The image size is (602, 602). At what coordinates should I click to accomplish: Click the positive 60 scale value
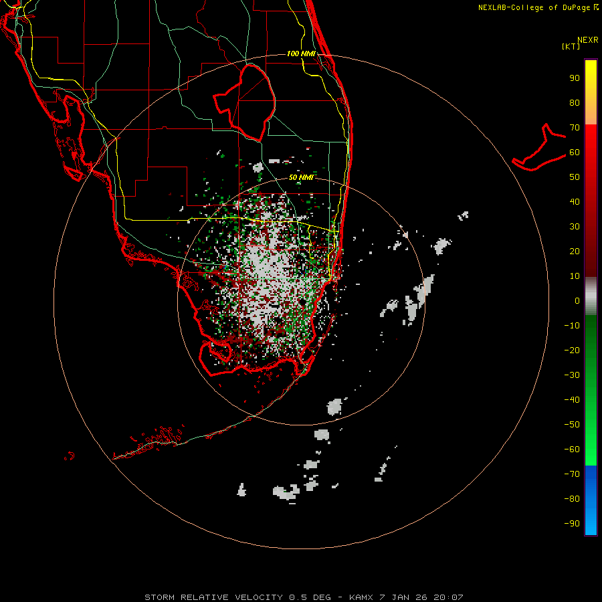point(575,153)
